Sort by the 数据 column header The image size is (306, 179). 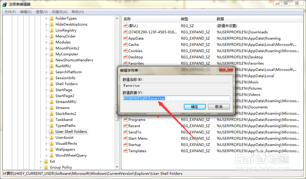pyautogui.click(x=258, y=19)
